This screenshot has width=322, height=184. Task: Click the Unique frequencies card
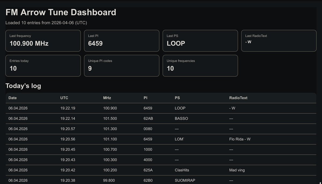pos(200,66)
